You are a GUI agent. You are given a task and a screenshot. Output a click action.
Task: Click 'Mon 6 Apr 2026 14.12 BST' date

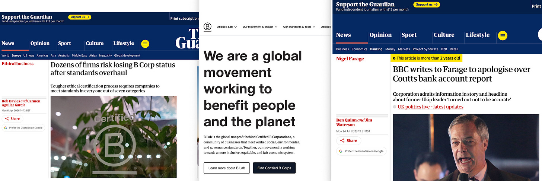[x=17, y=111]
